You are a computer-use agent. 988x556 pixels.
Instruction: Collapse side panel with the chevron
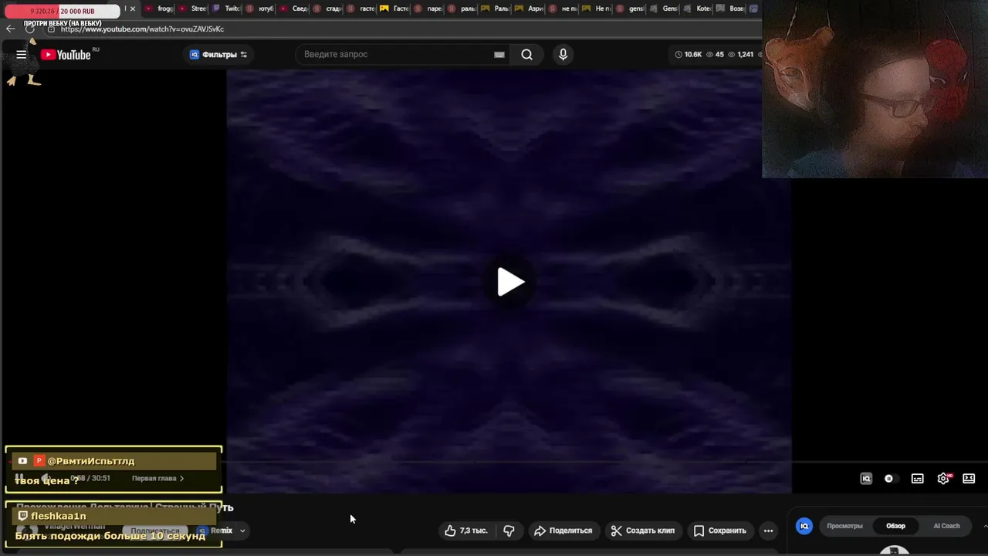985,526
